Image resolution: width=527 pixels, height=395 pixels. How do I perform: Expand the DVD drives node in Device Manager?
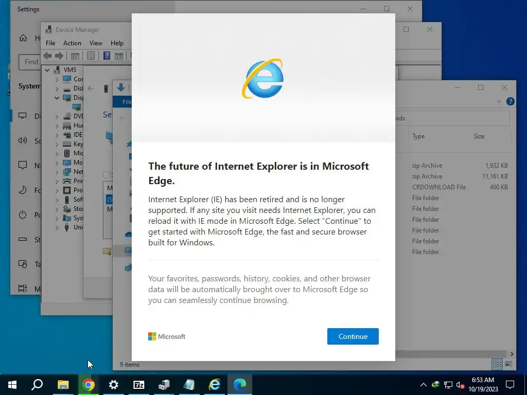(57, 116)
